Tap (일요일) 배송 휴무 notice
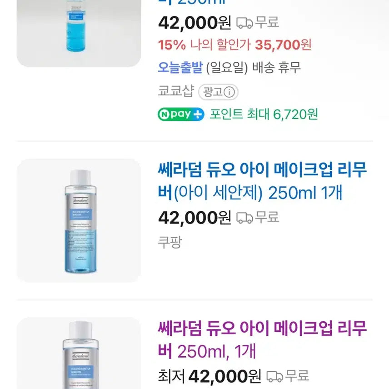 (253, 68)
